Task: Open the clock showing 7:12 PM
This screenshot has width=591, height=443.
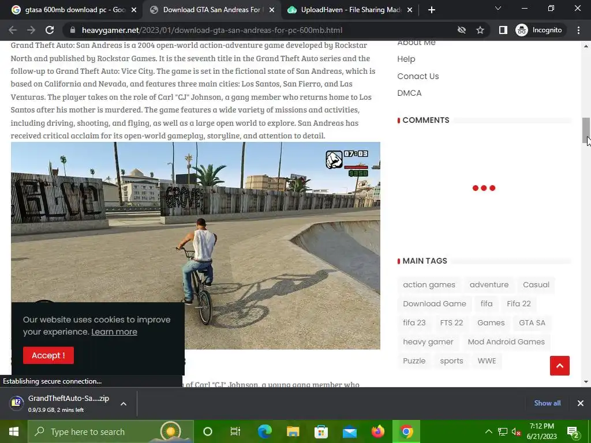Action: point(541,431)
